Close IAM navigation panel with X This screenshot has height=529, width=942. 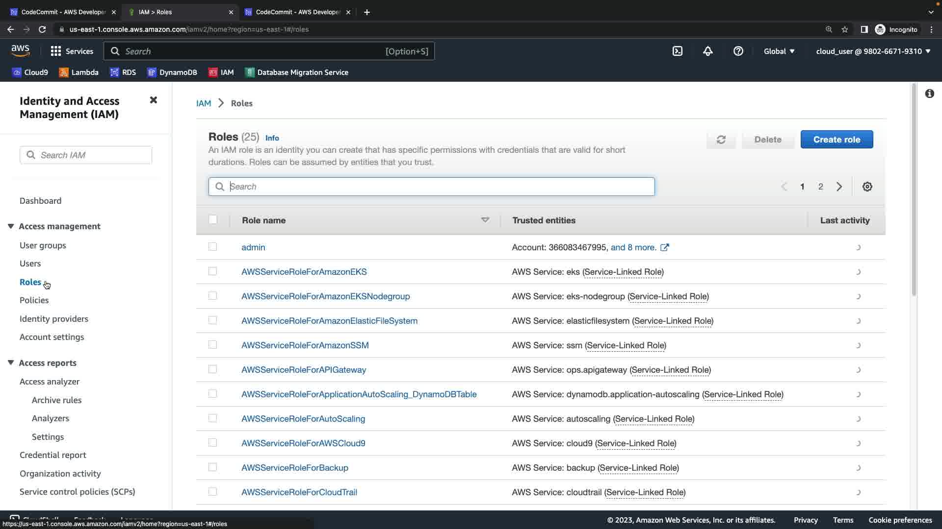(153, 100)
